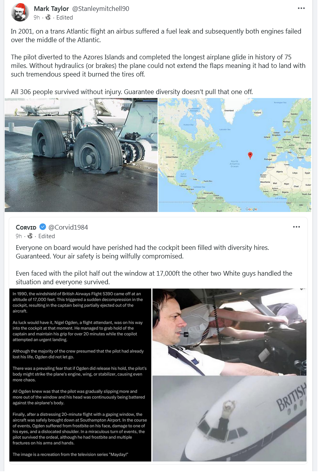
Task: Click the globe visibility icon under Corvid
Action: click(x=30, y=236)
